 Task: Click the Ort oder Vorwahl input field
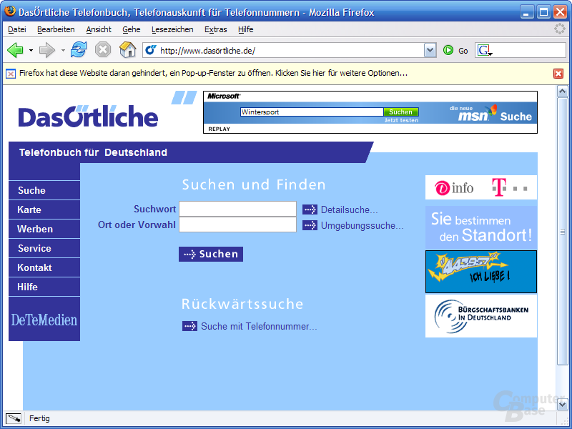pyautogui.click(x=237, y=225)
